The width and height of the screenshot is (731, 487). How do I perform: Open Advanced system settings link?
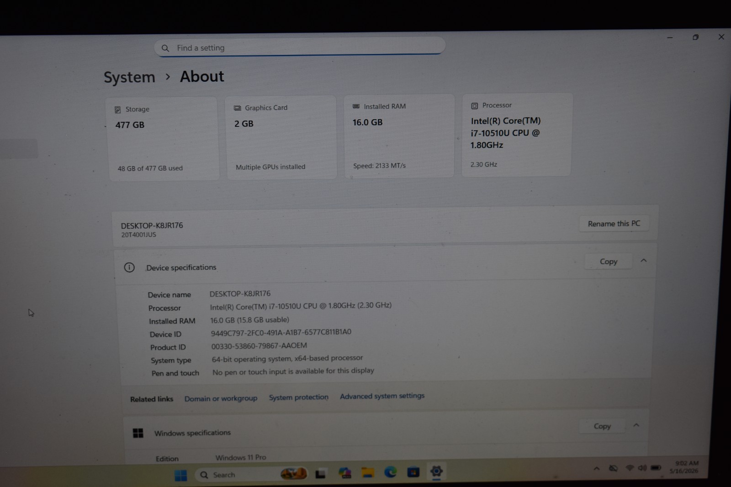point(382,396)
